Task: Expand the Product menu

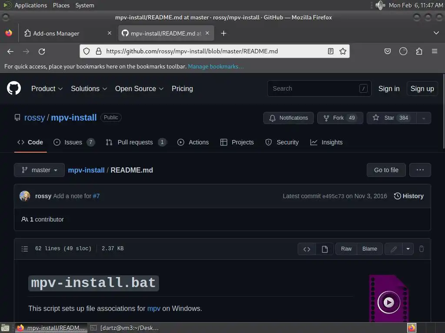Action: point(47,88)
